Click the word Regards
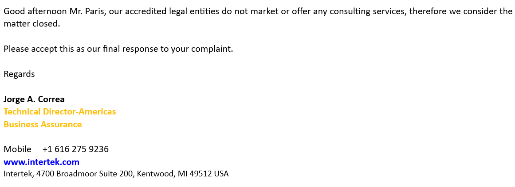This screenshot has height=187, width=515. click(x=19, y=74)
